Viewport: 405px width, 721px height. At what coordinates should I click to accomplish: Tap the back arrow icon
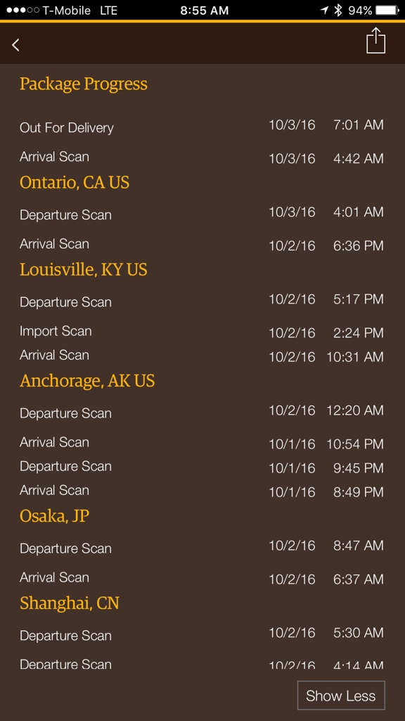15,44
